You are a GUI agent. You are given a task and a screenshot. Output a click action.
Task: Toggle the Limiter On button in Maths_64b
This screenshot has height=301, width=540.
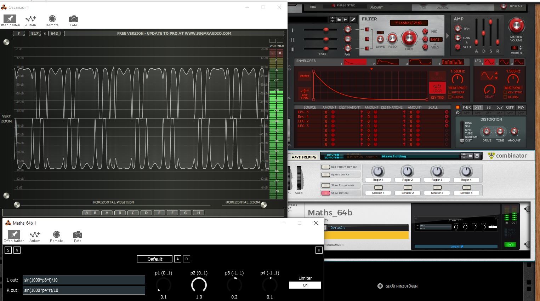tap(305, 285)
